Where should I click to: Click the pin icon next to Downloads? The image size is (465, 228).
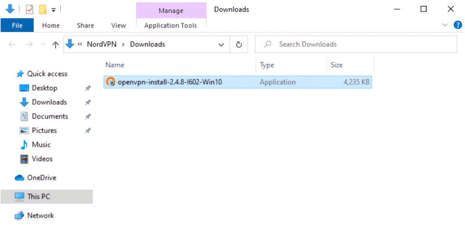click(x=88, y=102)
